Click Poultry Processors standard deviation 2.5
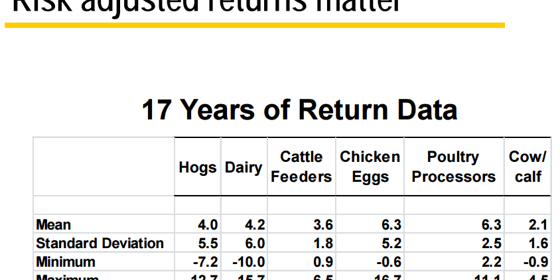Image resolution: width=560 pixels, height=280 pixels. (x=492, y=244)
